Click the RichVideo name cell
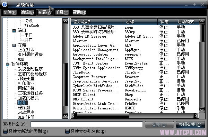 (134, 86)
